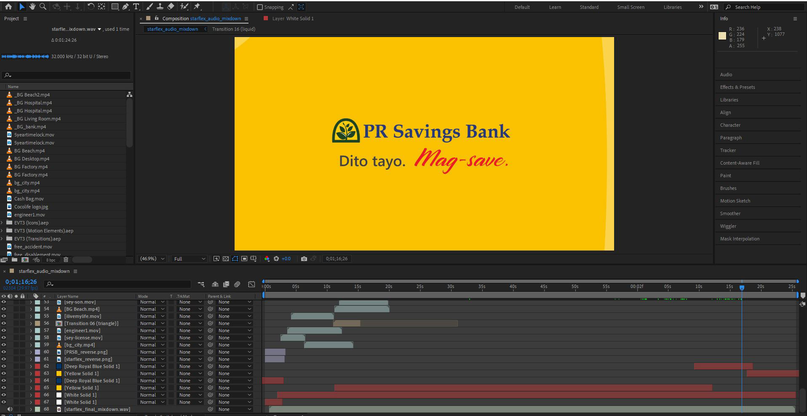Toggle the transparency grid in viewer
Viewport: 807px width, 416px height.
pos(226,259)
